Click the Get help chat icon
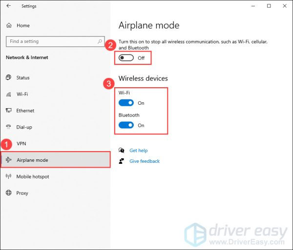Viewport: 293px width, 250px height. click(x=122, y=150)
